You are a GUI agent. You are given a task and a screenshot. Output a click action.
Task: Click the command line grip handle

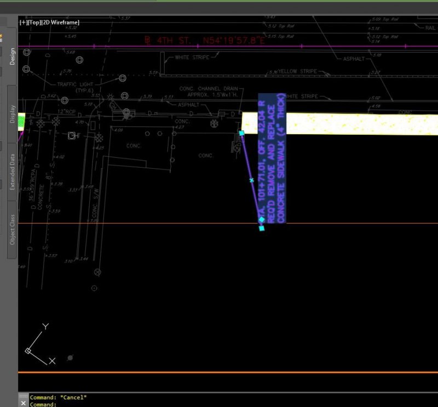pyautogui.click(x=23, y=395)
